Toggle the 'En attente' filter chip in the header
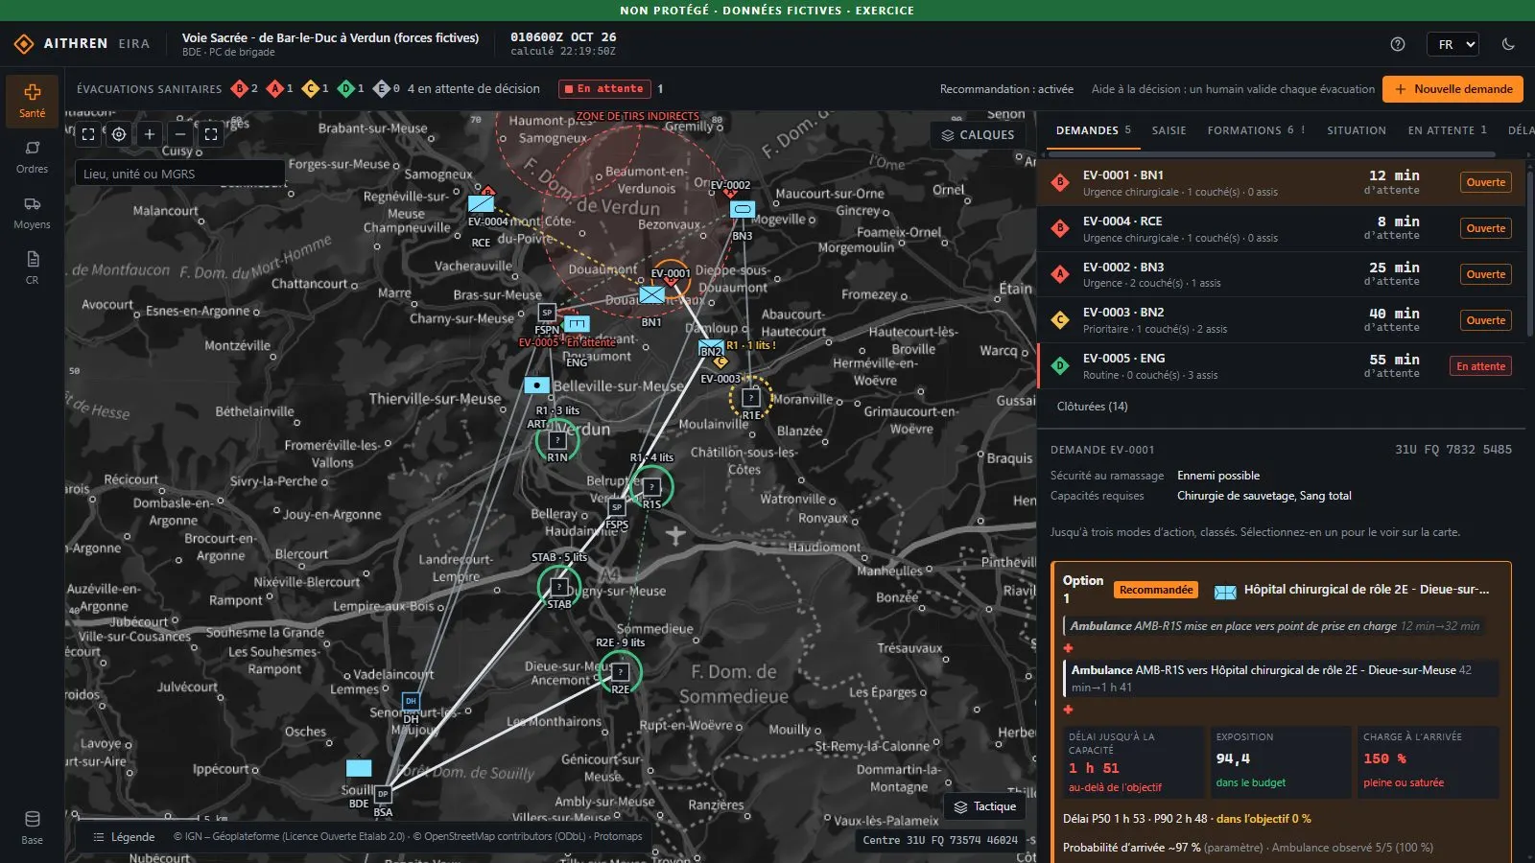The height and width of the screenshot is (863, 1535). pos(604,89)
